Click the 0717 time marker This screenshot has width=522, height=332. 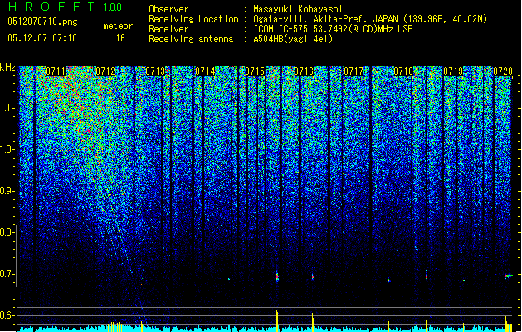click(x=354, y=71)
